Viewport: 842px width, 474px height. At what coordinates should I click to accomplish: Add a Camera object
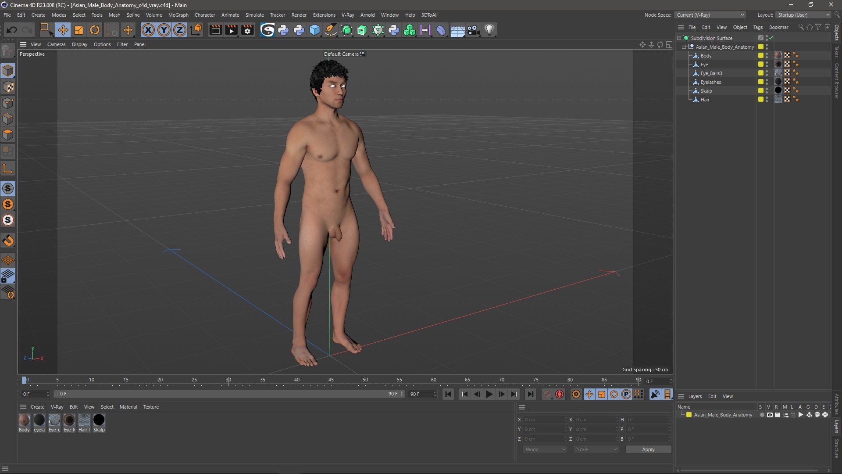[x=473, y=30]
